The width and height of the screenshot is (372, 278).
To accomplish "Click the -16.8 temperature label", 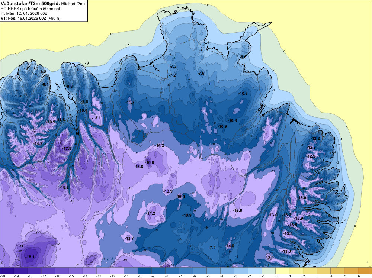I will (150, 162).
